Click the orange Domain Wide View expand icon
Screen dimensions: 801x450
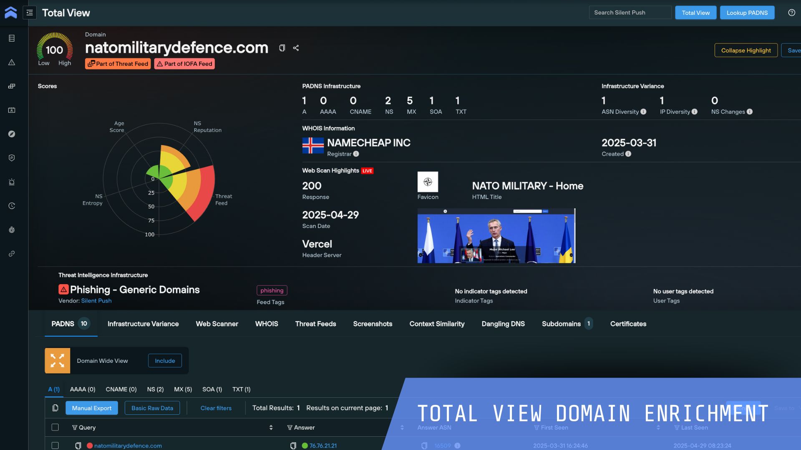tap(58, 361)
